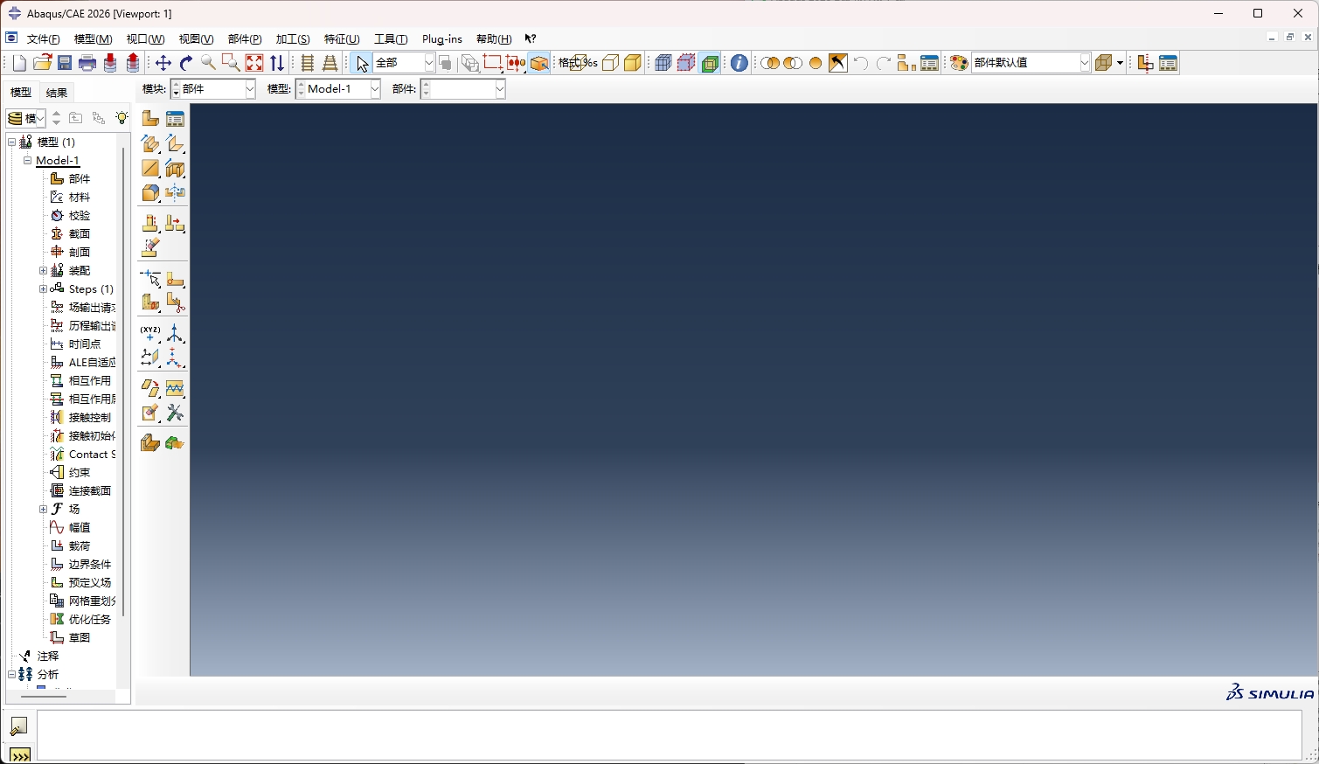Switch to the 结果 tab

pyautogui.click(x=57, y=92)
